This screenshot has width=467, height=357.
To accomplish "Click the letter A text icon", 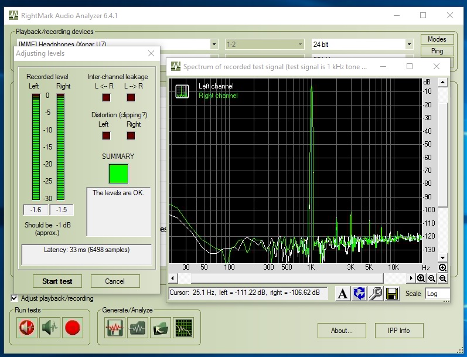I will click(342, 294).
